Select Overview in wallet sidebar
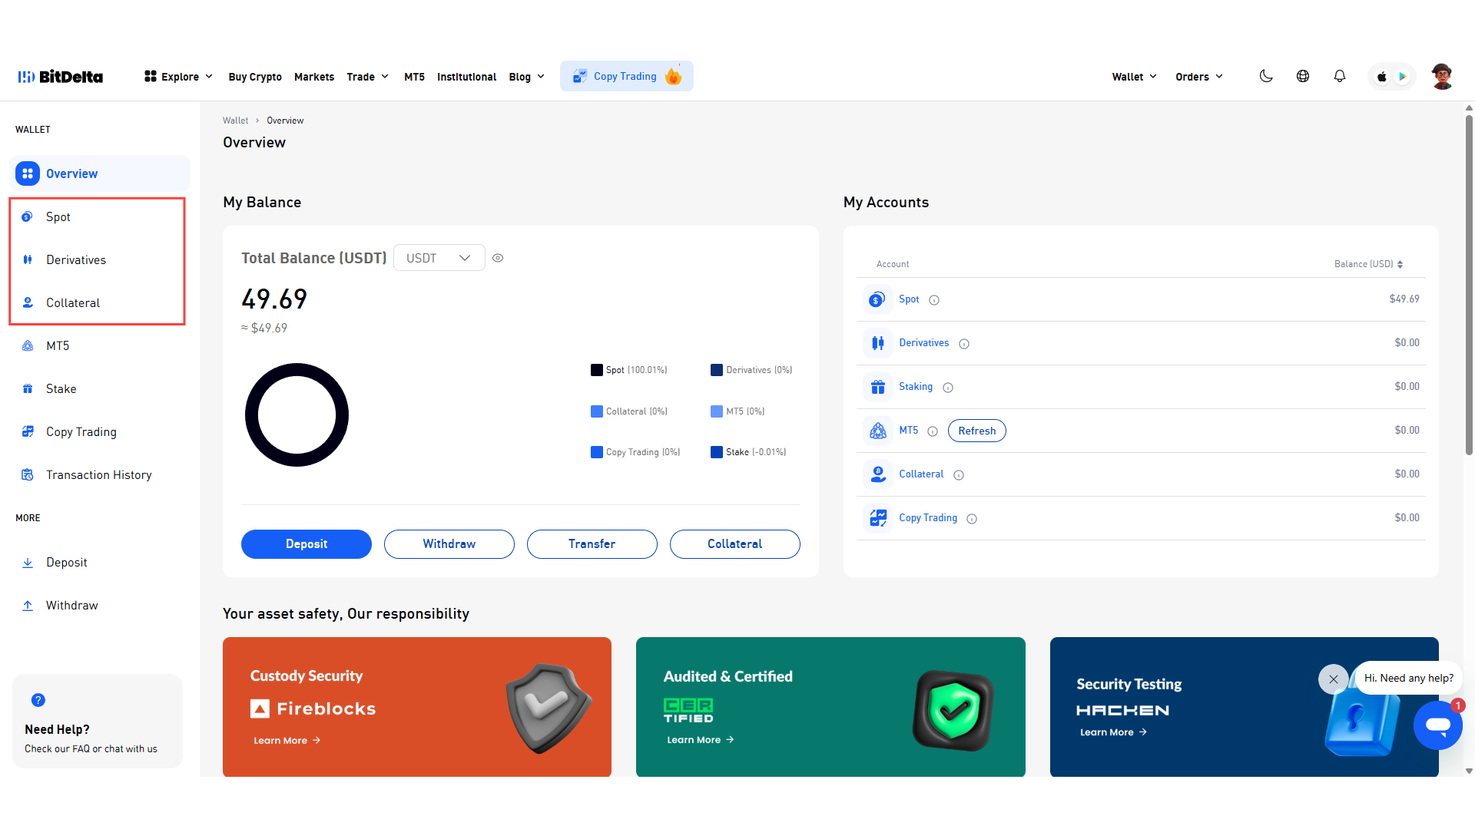1475x829 pixels. (100, 173)
